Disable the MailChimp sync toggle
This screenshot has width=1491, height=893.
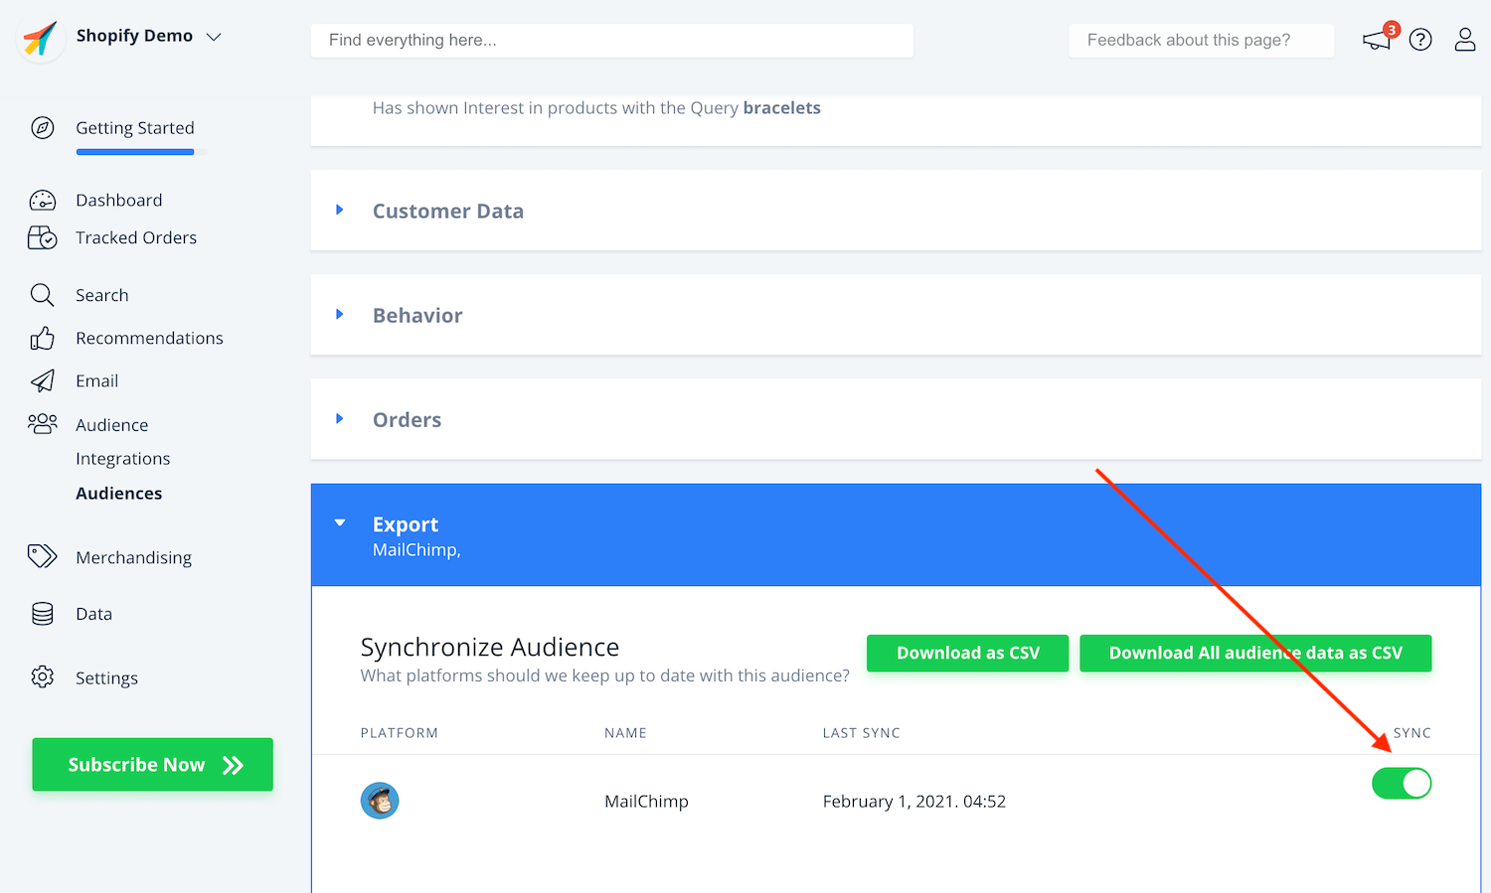click(1402, 784)
